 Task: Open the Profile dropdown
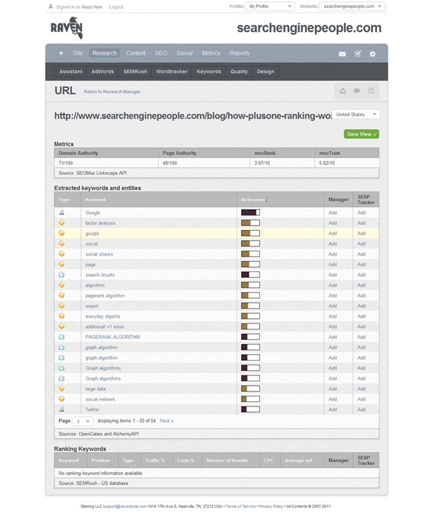point(270,6)
